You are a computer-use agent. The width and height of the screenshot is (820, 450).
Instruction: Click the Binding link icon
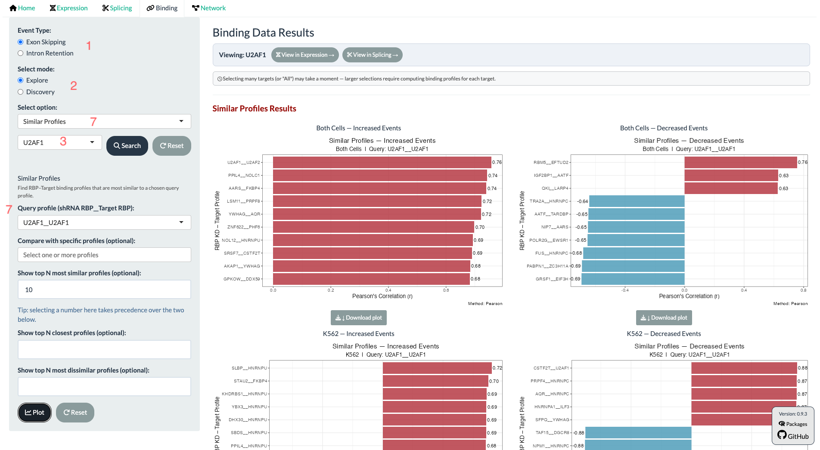click(150, 8)
